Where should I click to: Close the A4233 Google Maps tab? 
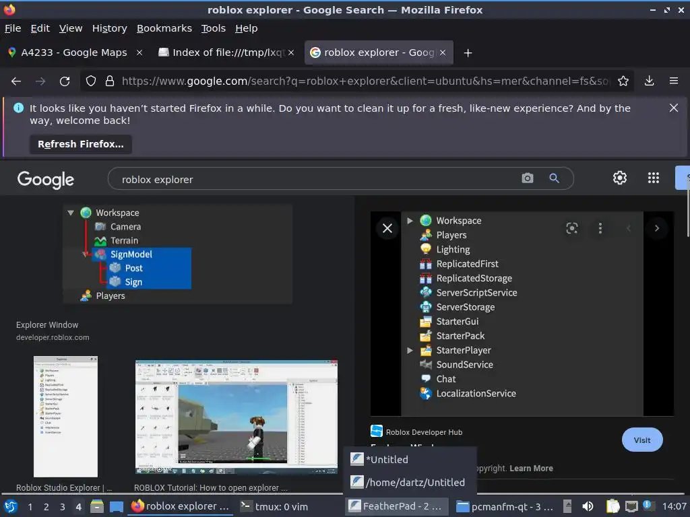[x=139, y=53]
